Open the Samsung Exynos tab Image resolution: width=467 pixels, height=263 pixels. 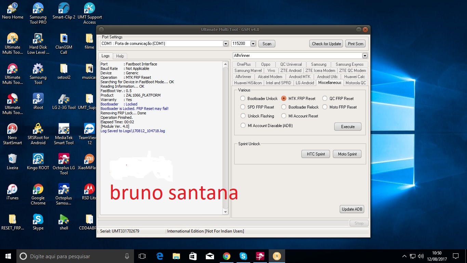349,64
